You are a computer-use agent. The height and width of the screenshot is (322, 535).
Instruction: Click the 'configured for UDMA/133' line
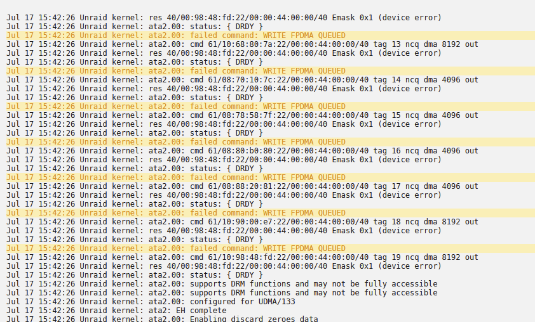151,302
